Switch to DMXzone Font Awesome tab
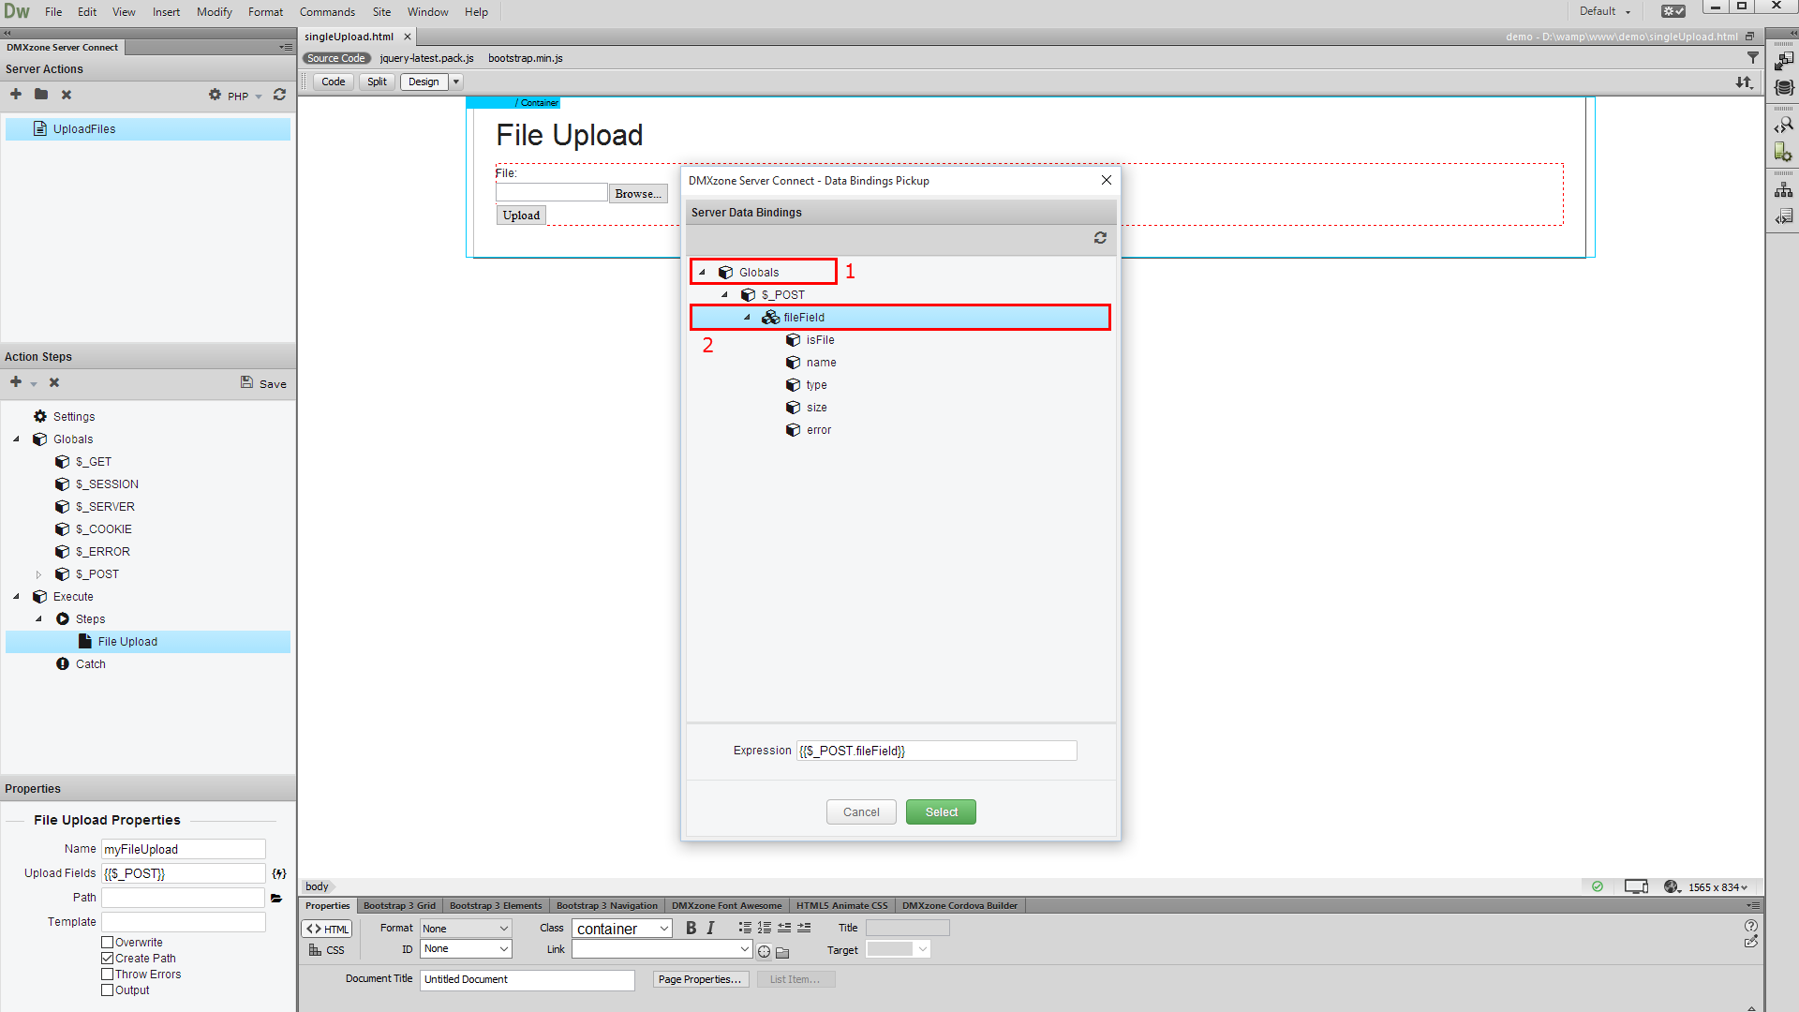Screen dimensions: 1799x1012 coord(726,905)
